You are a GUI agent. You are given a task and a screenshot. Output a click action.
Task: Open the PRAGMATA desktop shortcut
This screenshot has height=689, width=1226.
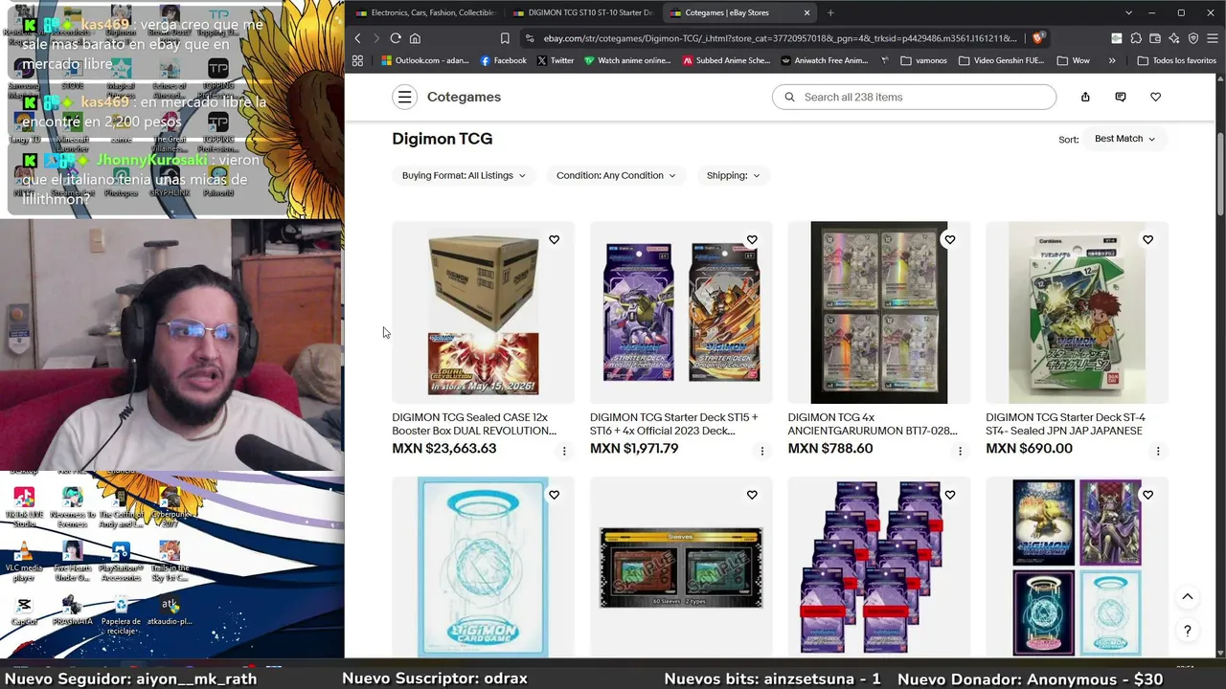click(x=73, y=611)
